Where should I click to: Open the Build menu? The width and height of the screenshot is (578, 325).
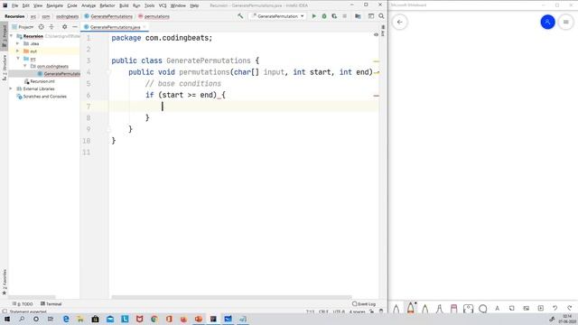[x=124, y=5]
